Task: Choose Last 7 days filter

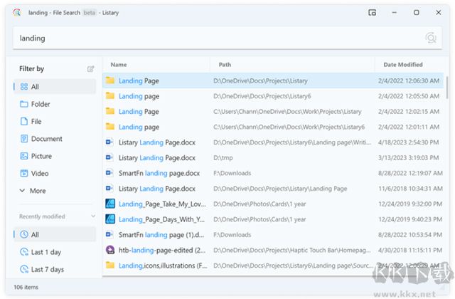Action: point(47,269)
